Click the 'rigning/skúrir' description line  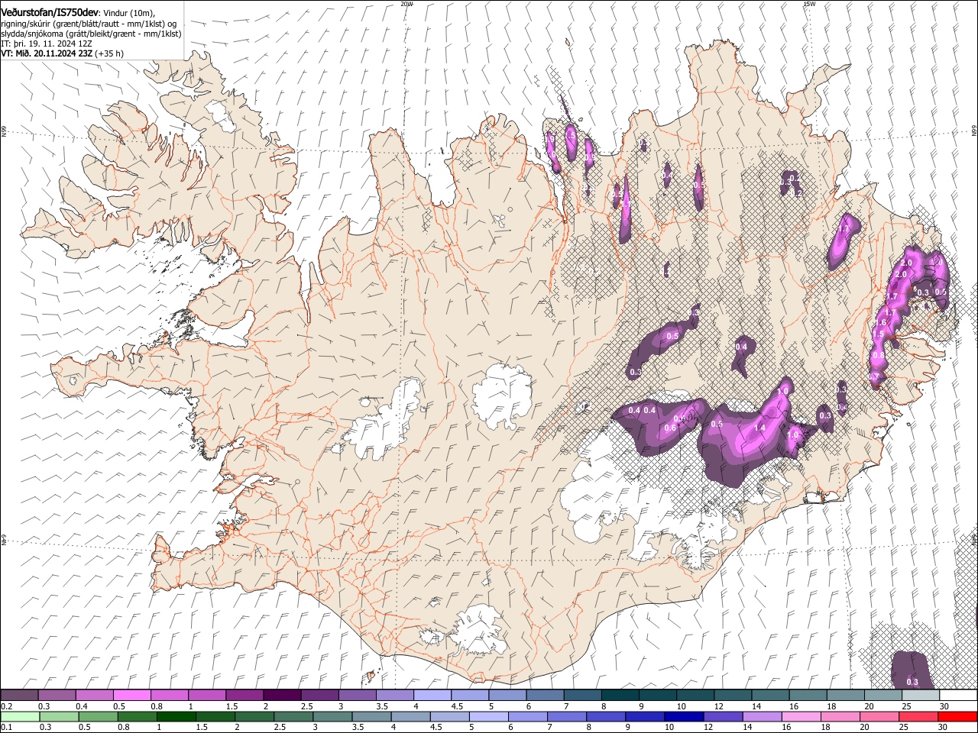point(89,24)
